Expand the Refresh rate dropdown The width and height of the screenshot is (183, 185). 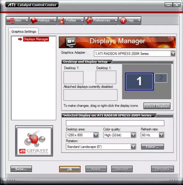point(161,135)
